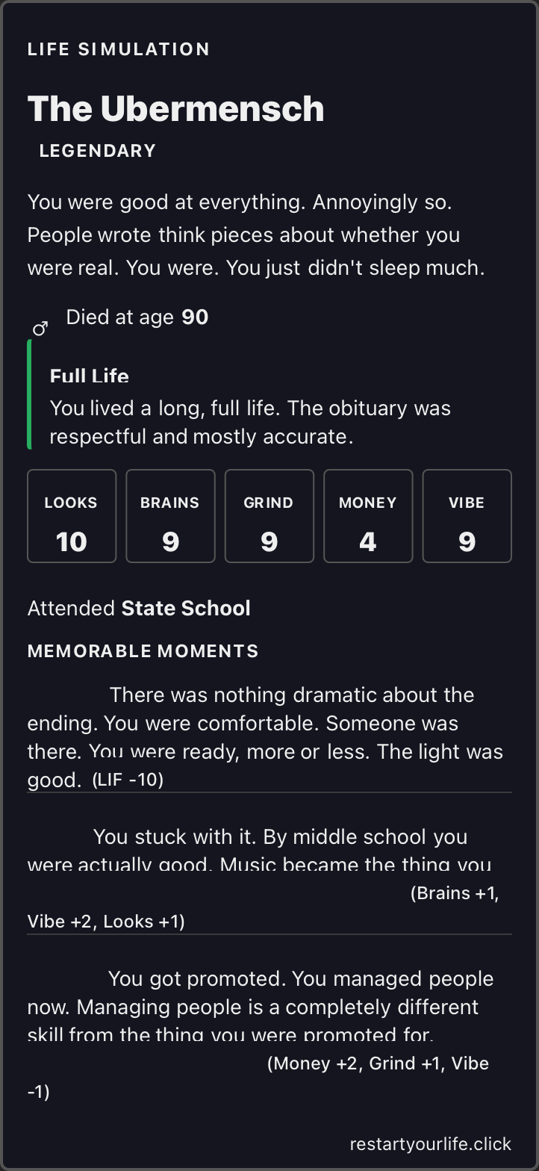539x1171 pixels.
Task: Click the (LIF -10) stat change label
Action: pos(128,780)
